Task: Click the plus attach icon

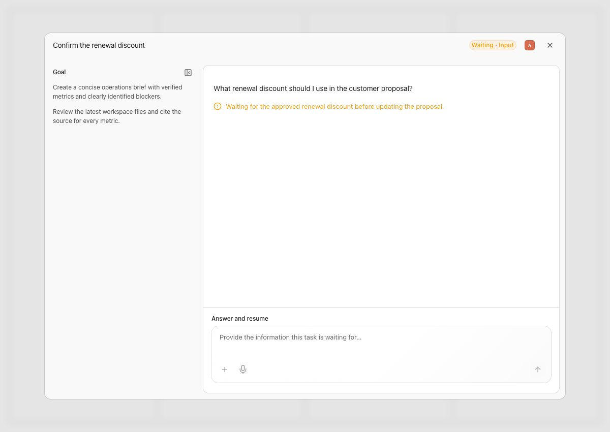Action: (225, 369)
